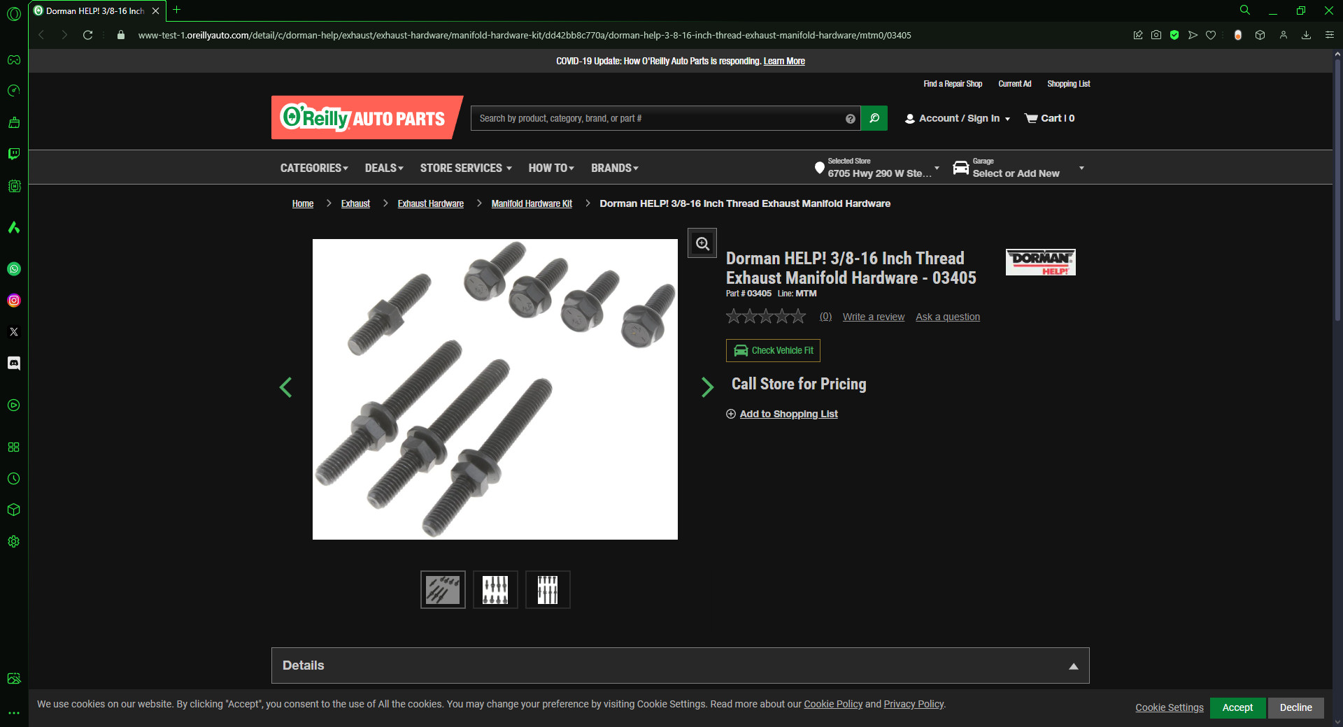The height and width of the screenshot is (727, 1343).
Task: Go to Manifold Hardware Kit breadcrumb
Action: pyautogui.click(x=532, y=203)
